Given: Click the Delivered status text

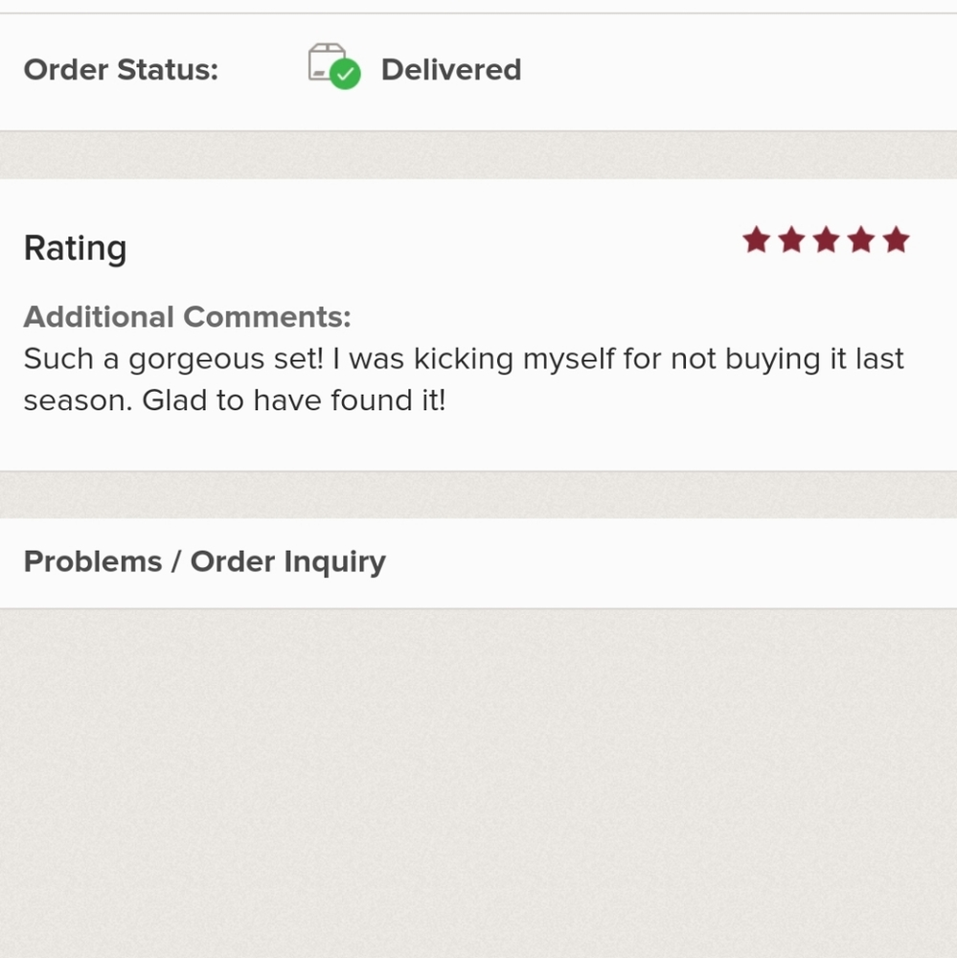Looking at the screenshot, I should coord(451,70).
